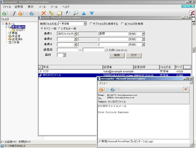Image resolution: width=196 pixels, height=148 pixels.
Task: Open settings with the tools icon
Action: pos(68,13)
